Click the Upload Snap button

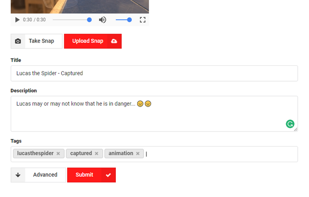click(93, 41)
